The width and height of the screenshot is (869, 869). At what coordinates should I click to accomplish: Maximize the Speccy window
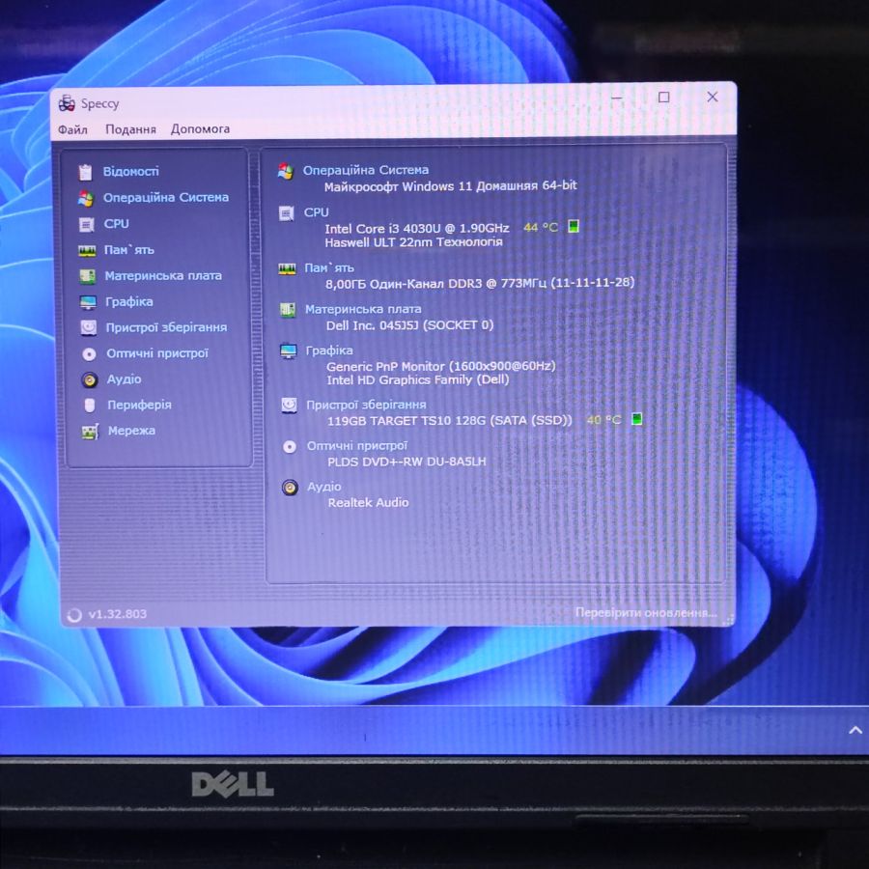coord(663,97)
